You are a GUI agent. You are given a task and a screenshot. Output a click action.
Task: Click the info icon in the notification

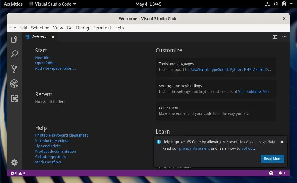coord(159,142)
